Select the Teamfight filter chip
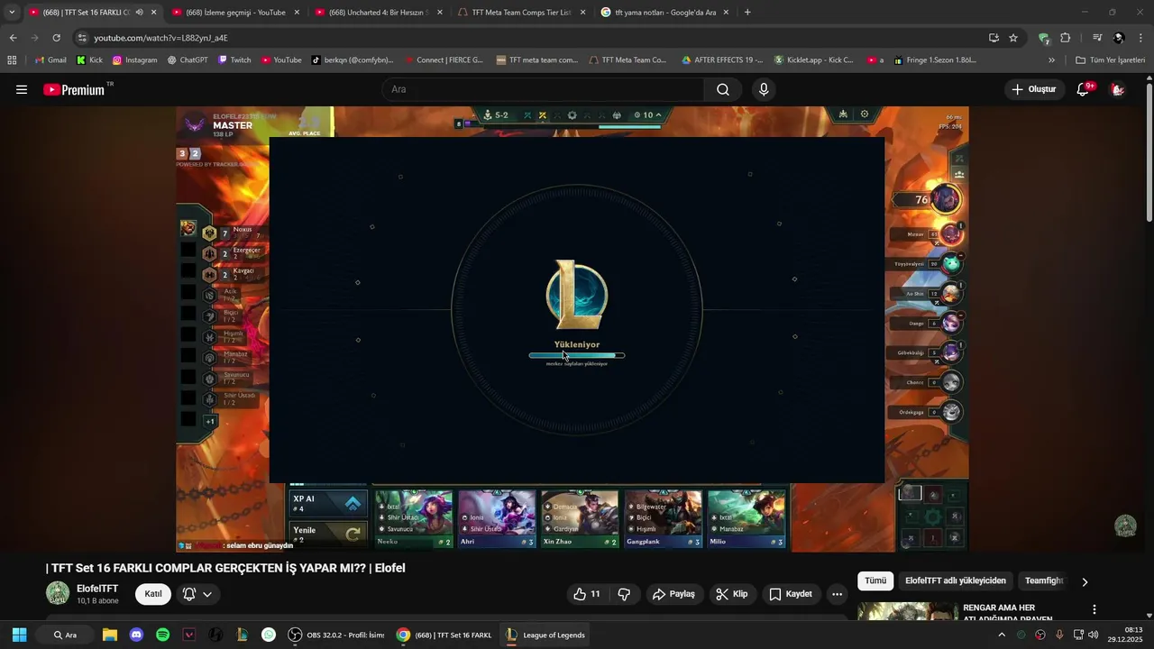1154x649 pixels. click(1044, 581)
